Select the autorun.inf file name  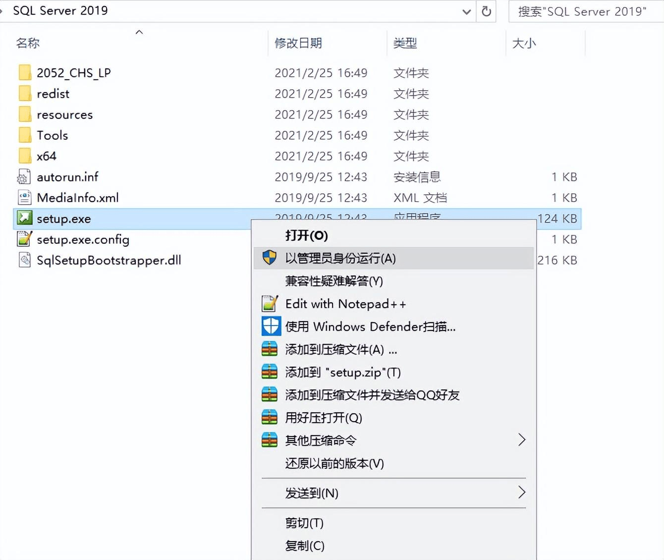pos(67,177)
